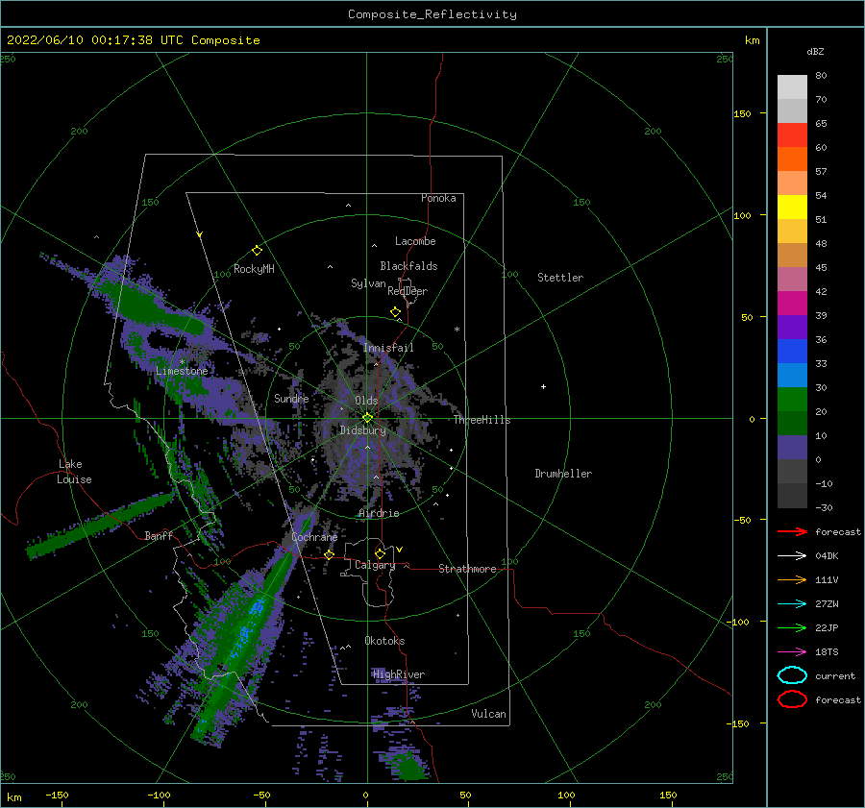
Task: Click the blue 36 dBZ color swatch
Action: pos(792,352)
